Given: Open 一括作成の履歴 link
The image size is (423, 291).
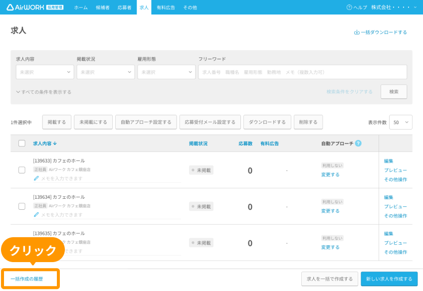Looking at the screenshot, I should [x=27, y=279].
